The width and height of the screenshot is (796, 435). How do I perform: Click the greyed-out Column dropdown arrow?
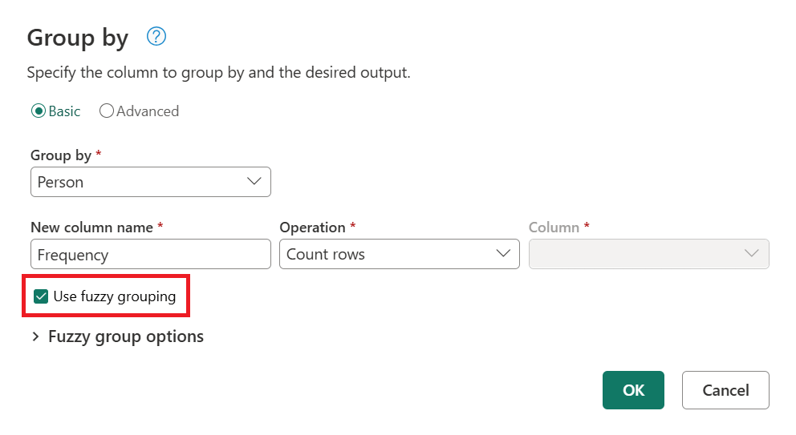751,253
